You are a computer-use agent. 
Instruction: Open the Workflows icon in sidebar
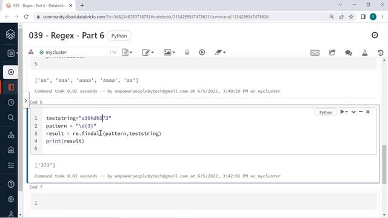click(x=11, y=165)
